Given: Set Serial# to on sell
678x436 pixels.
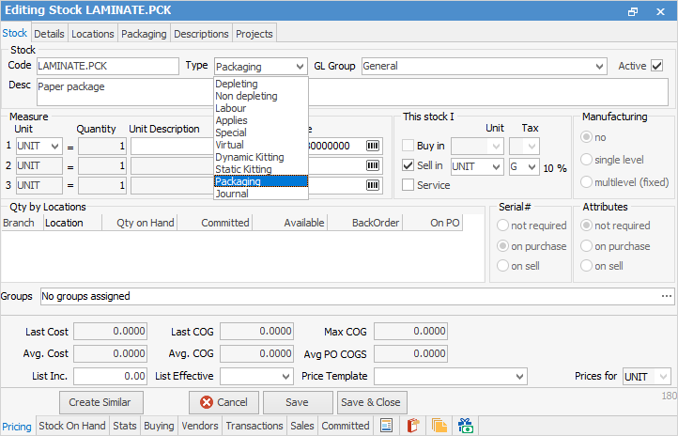Looking at the screenshot, I should tap(502, 266).
